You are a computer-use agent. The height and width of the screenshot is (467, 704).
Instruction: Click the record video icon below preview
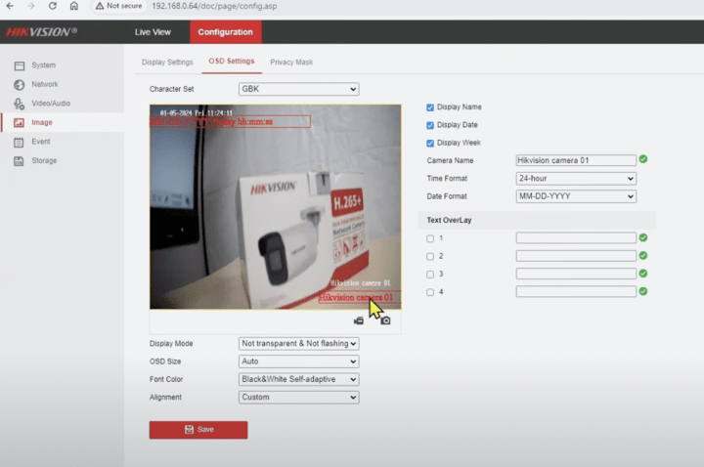[x=359, y=320]
